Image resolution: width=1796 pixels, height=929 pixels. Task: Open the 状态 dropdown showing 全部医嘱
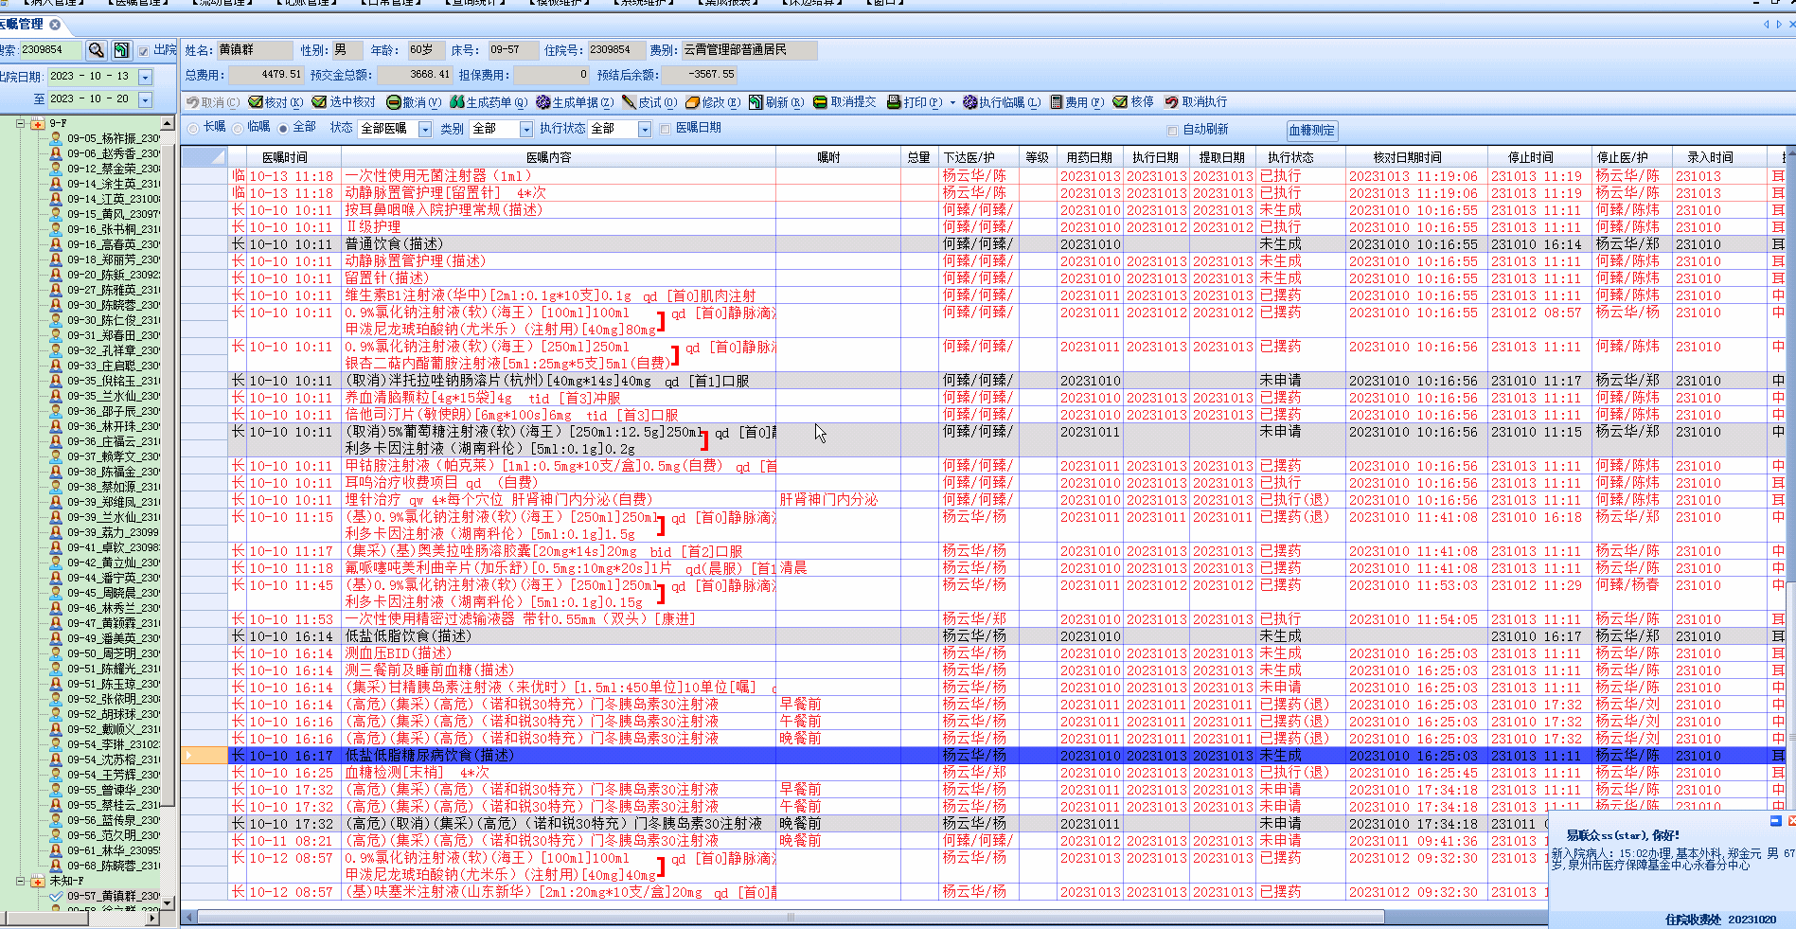(424, 129)
